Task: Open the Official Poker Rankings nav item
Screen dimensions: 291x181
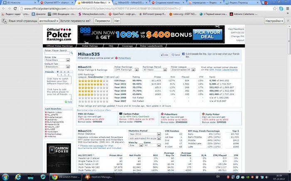Action: click(x=59, y=46)
